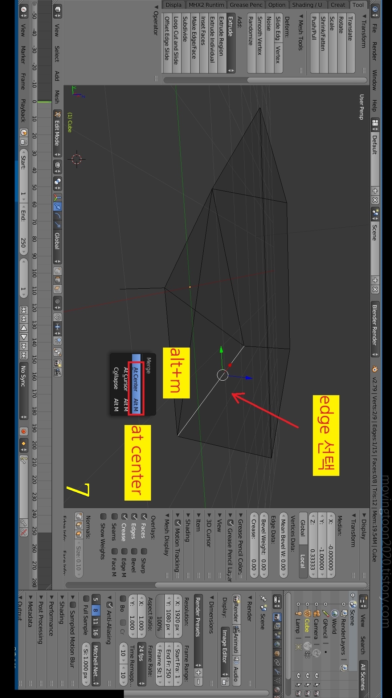
Task: Expand the Operator panel
Action: 156,20
